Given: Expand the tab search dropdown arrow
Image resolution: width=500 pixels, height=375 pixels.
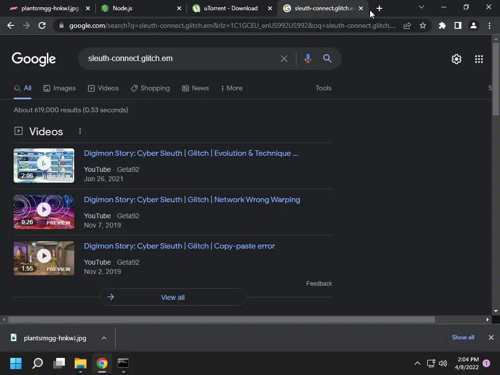Looking at the screenshot, I should coord(421,7).
